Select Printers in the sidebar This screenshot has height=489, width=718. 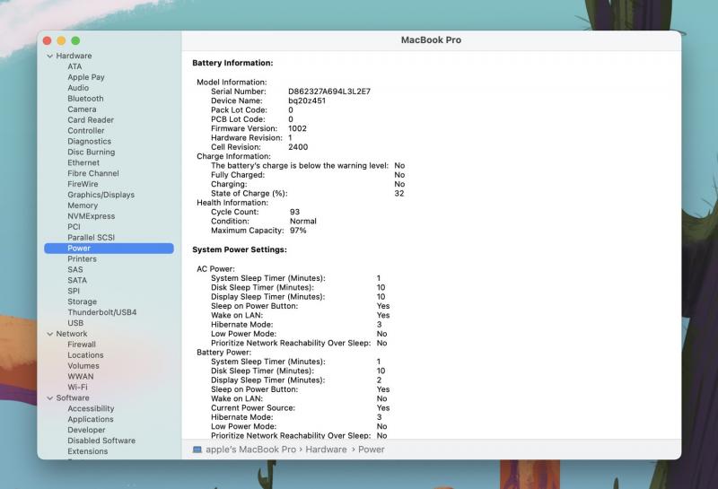82,258
